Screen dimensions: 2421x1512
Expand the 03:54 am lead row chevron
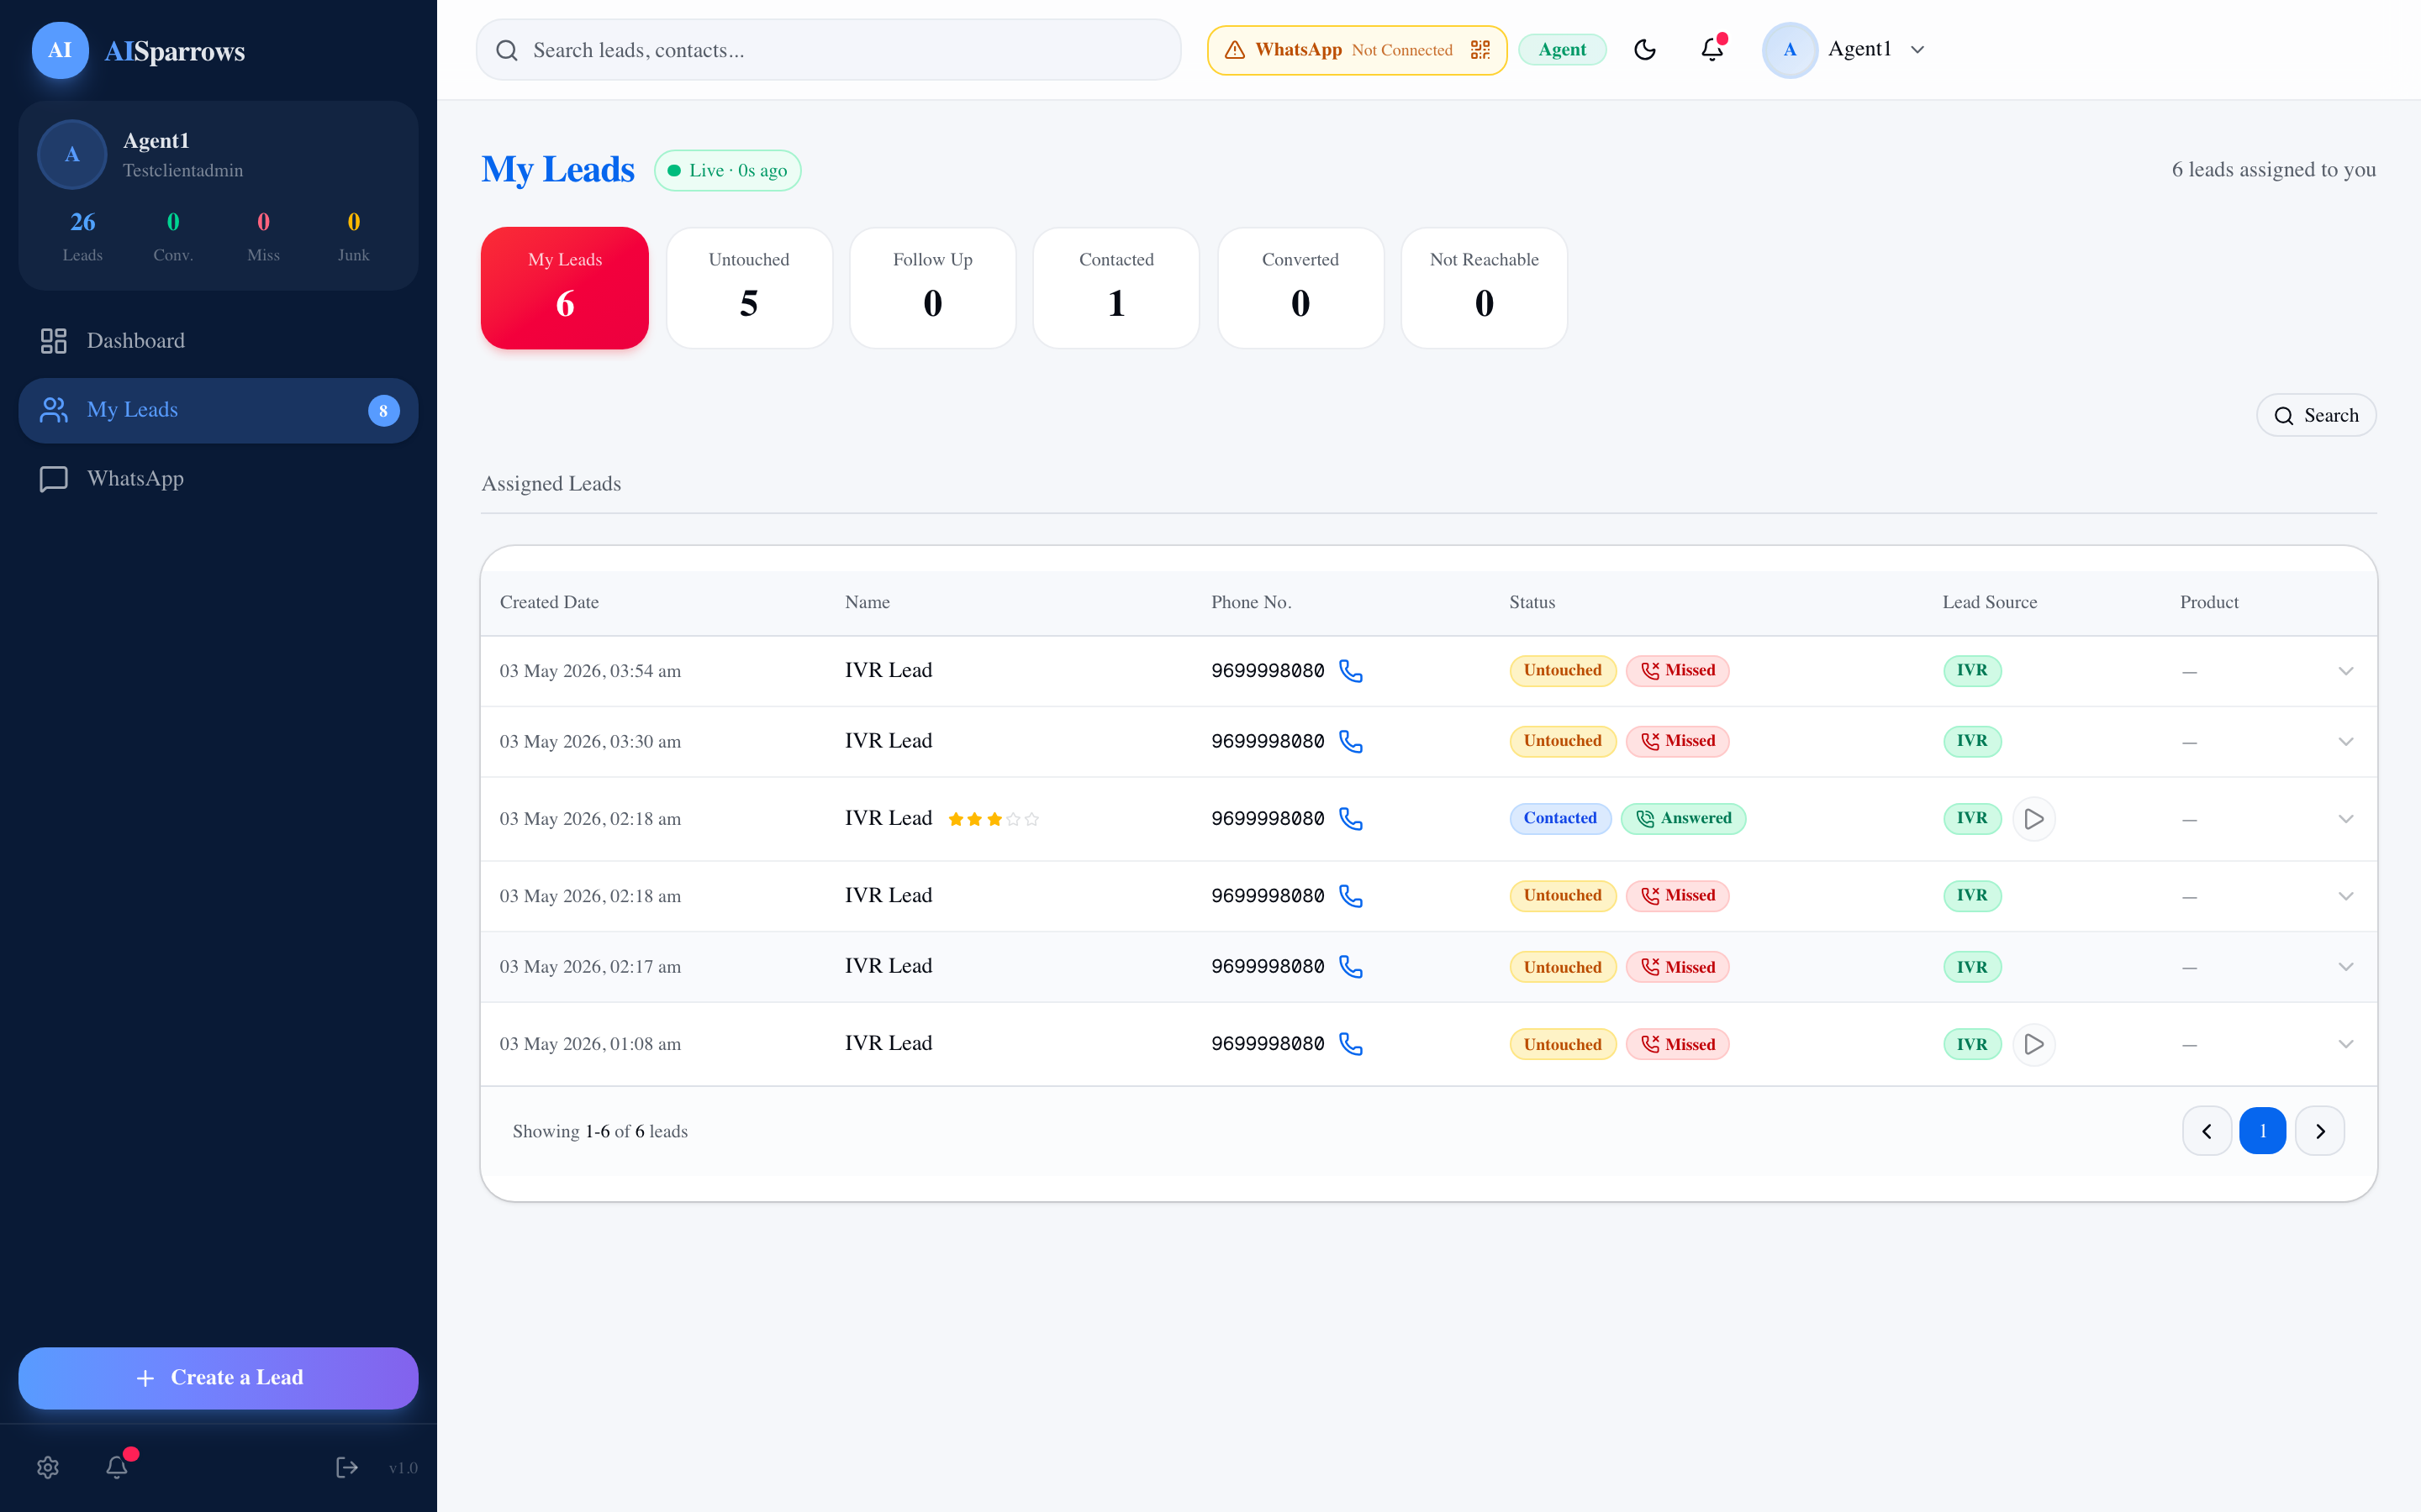point(2345,670)
